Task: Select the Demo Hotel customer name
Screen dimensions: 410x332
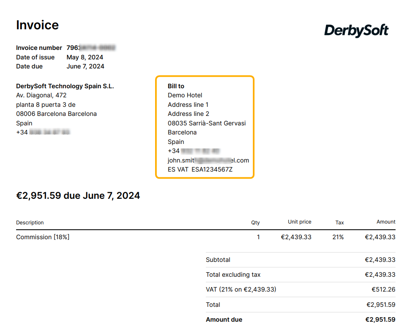Action: 185,95
